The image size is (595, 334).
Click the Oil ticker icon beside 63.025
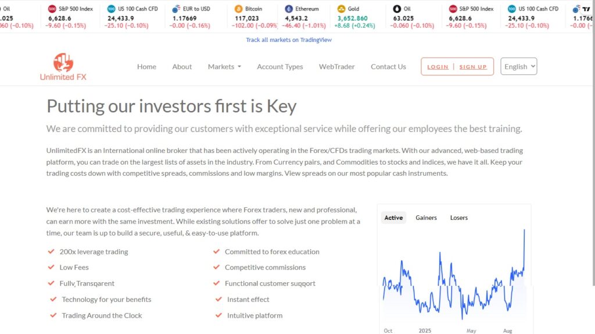397,9
